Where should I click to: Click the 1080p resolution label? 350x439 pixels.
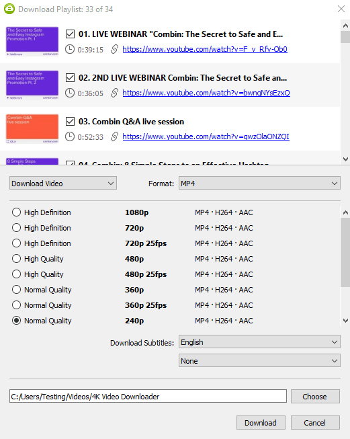click(136, 212)
